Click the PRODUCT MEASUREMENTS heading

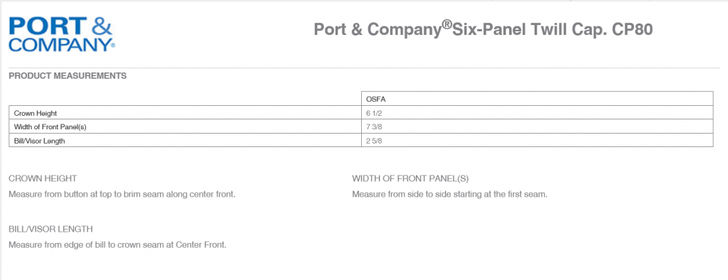[68, 76]
